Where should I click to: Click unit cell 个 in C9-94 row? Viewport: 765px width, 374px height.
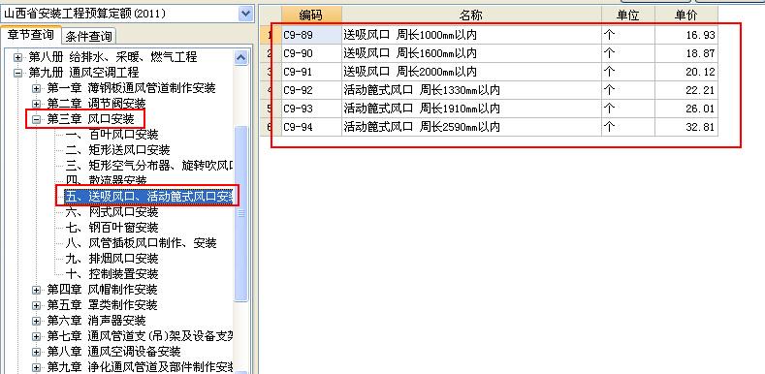(628, 127)
